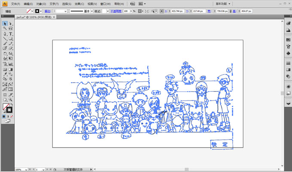Swap fill and stroke arrows icon
The image size is (292, 172).
coord(12,104)
